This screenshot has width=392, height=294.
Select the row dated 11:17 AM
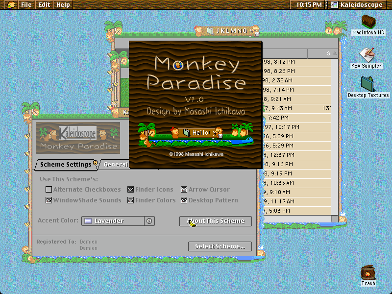pos(296,201)
